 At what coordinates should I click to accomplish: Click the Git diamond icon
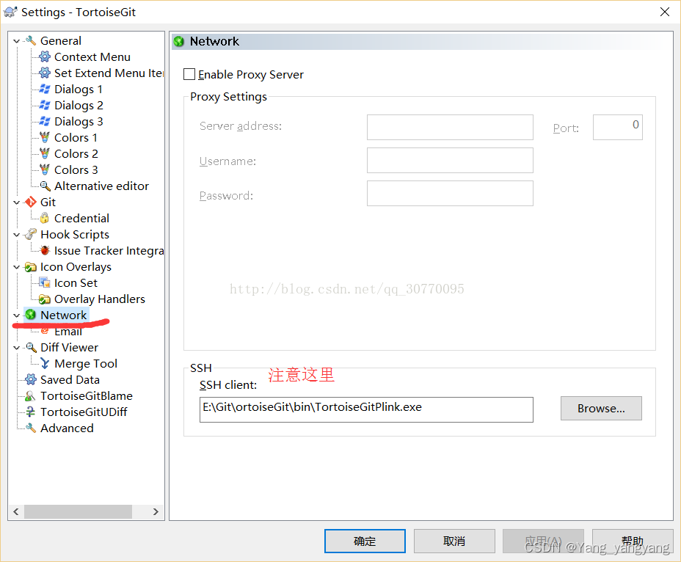click(30, 202)
